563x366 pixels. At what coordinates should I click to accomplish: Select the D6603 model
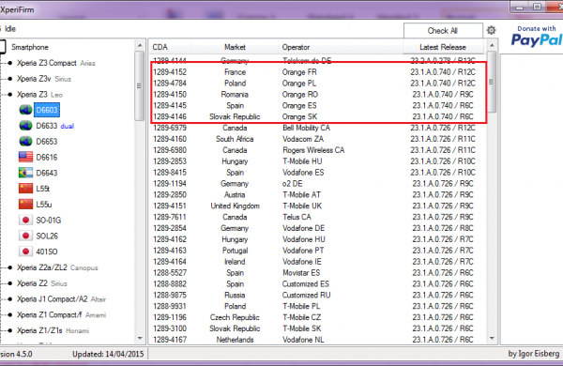coord(47,110)
